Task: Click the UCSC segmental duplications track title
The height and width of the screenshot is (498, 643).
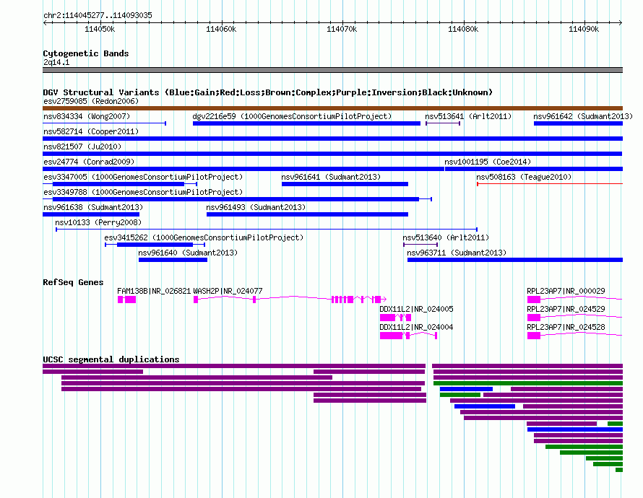Action: (x=111, y=359)
